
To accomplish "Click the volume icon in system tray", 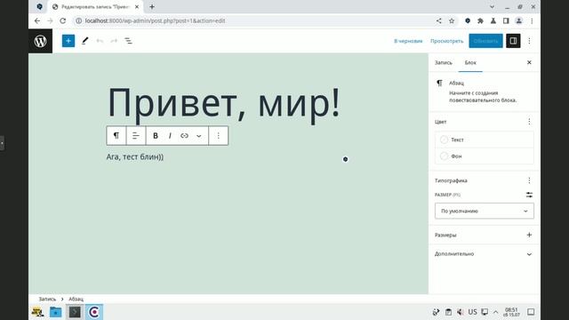I will click(x=461, y=312).
